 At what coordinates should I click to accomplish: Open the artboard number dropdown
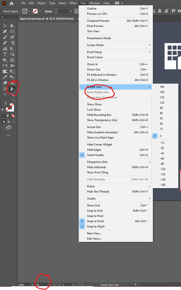point(73,285)
